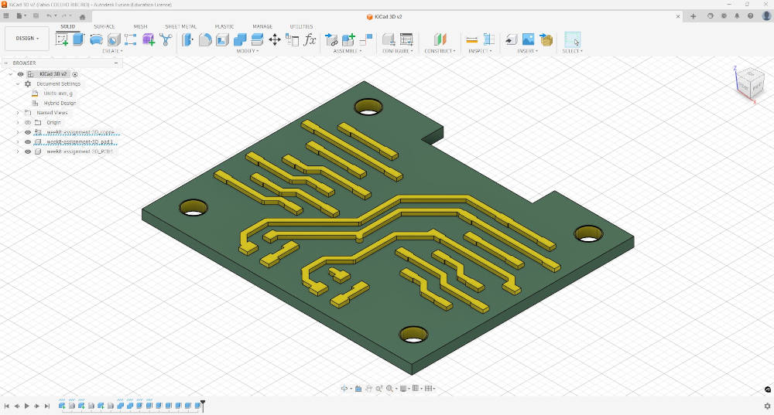Open the Parameters fx tool
774x415 pixels.
[x=310, y=39]
